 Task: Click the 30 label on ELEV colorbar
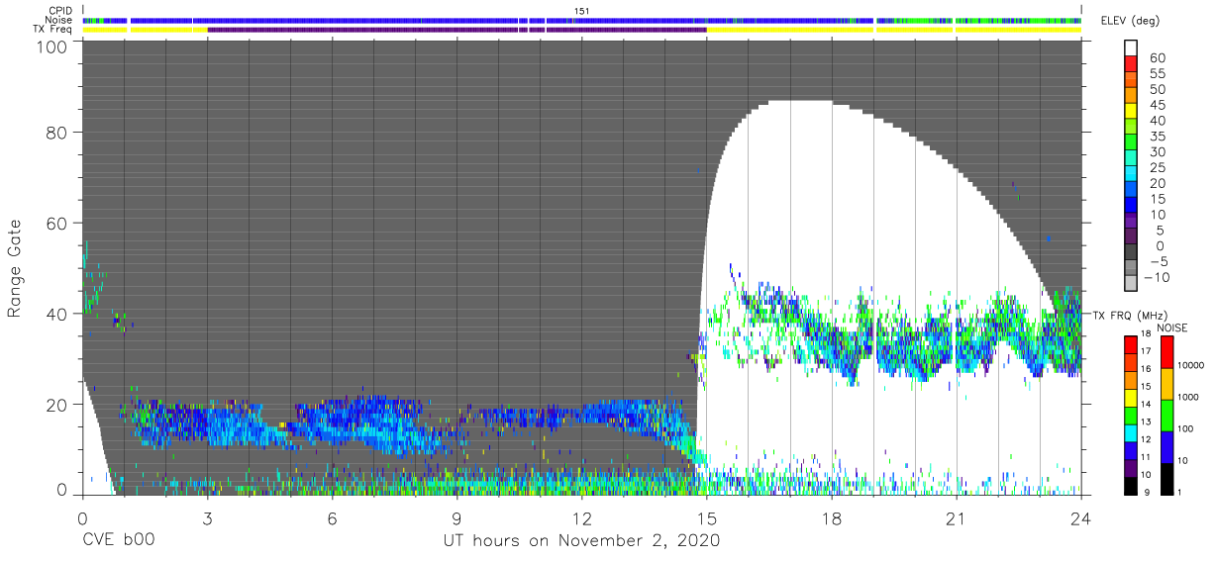1157,151
